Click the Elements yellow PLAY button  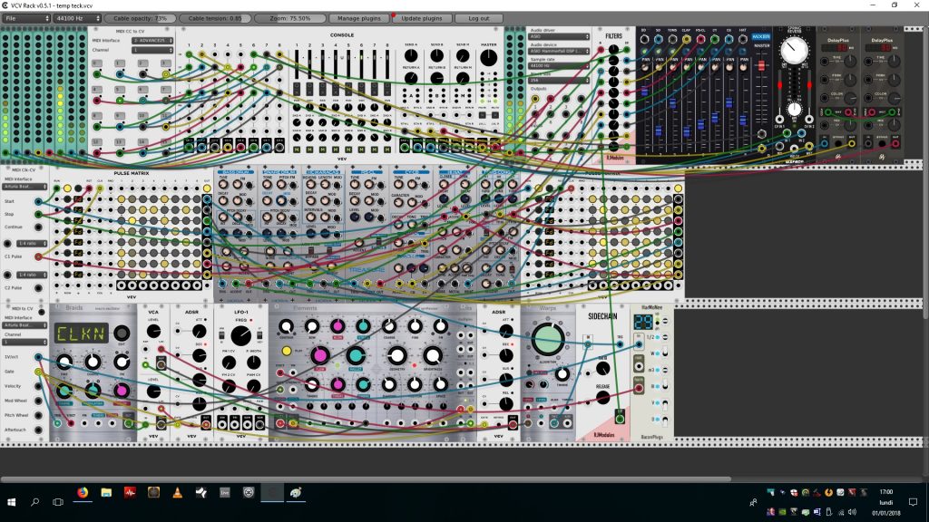point(286,351)
